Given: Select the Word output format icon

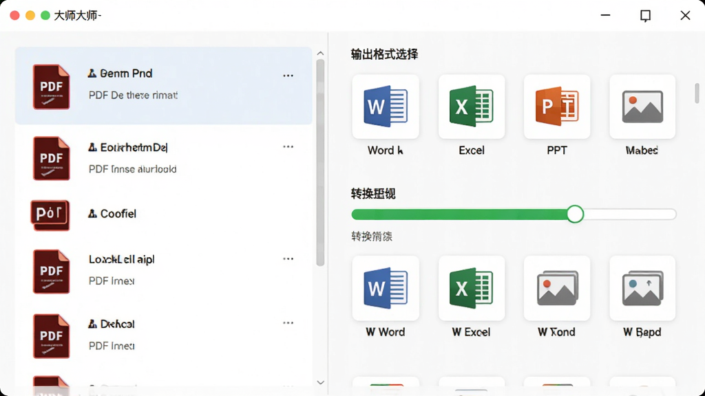Looking at the screenshot, I should pos(386,107).
